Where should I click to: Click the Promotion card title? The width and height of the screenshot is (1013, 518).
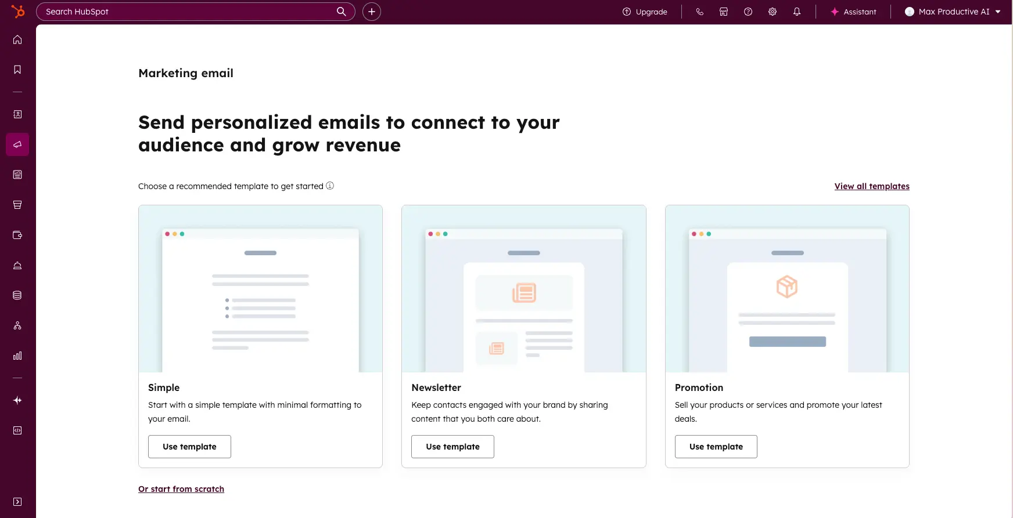[x=699, y=387]
